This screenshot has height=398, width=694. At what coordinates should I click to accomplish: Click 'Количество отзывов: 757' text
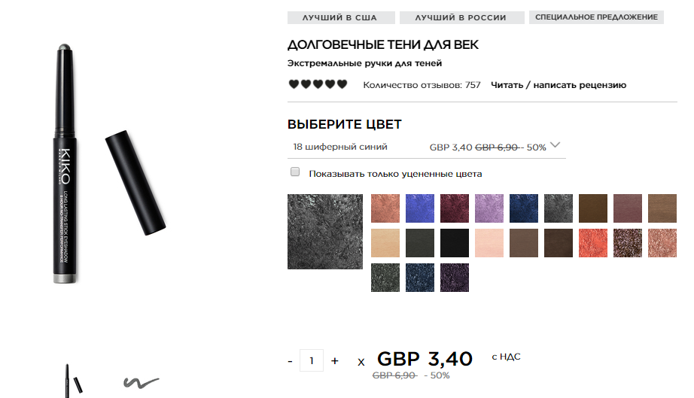pos(422,85)
